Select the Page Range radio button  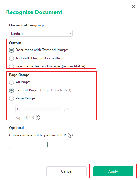coord(12,98)
